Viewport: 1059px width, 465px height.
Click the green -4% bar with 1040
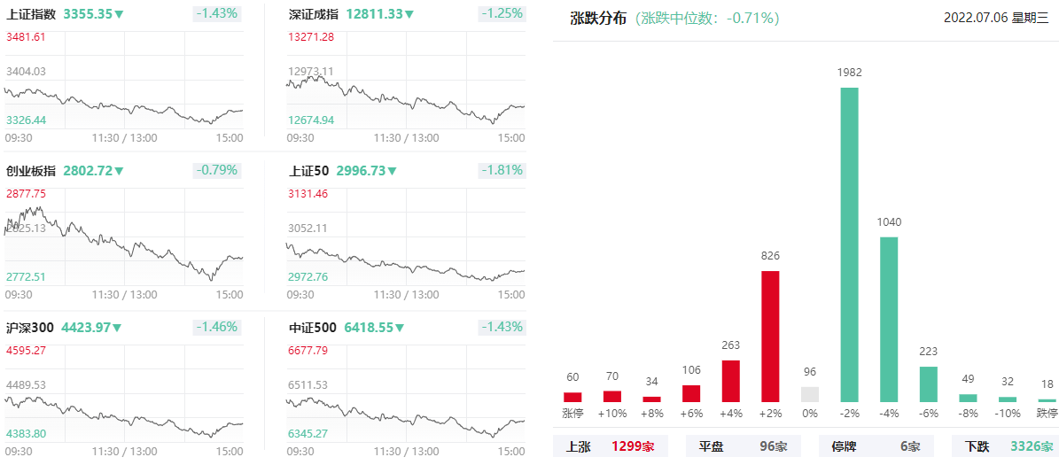pos(889,319)
